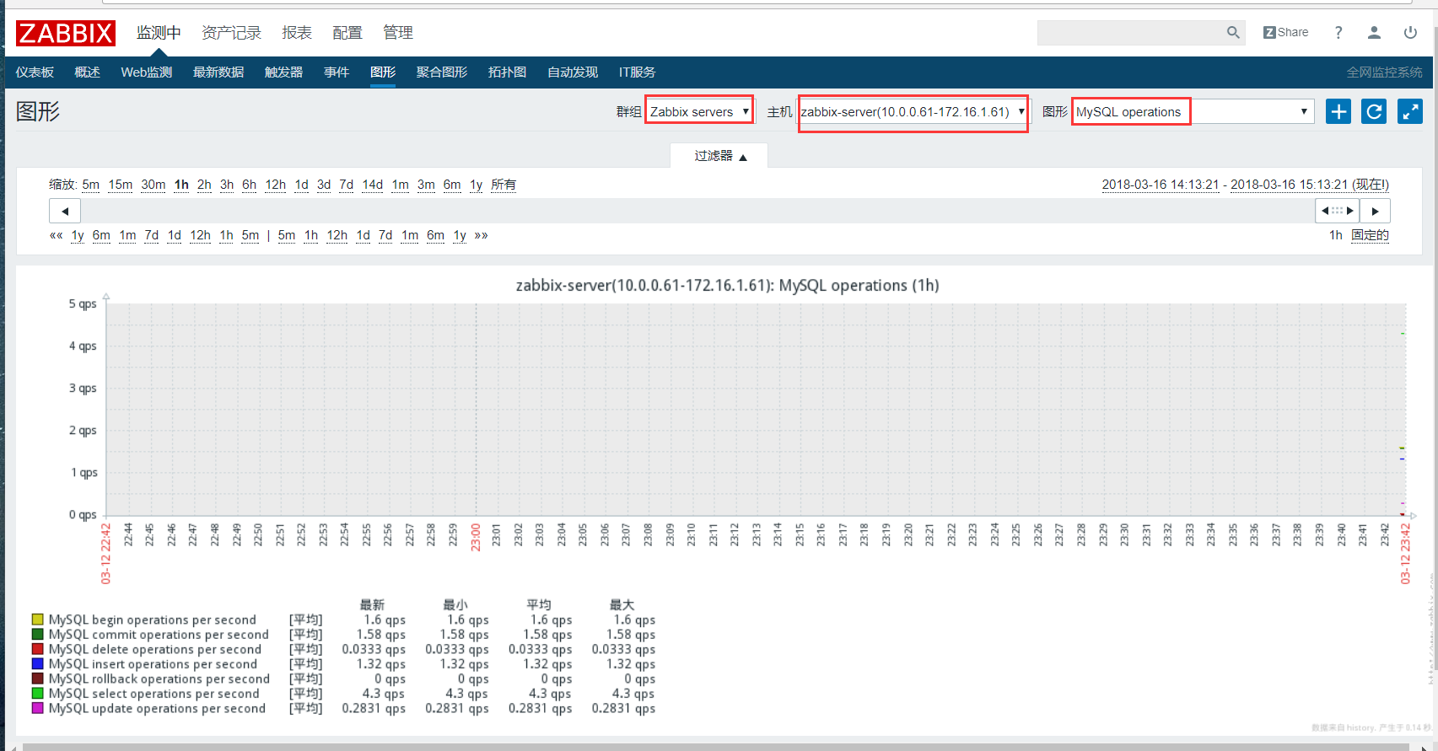Screen dimensions: 1438x751
Task: Click the yellow begin operations swatch
Action: tap(37, 620)
